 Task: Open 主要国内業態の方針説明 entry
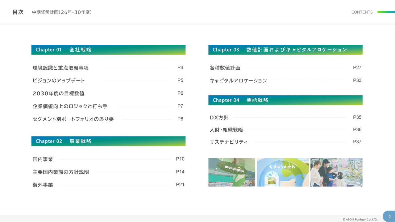[61, 172]
